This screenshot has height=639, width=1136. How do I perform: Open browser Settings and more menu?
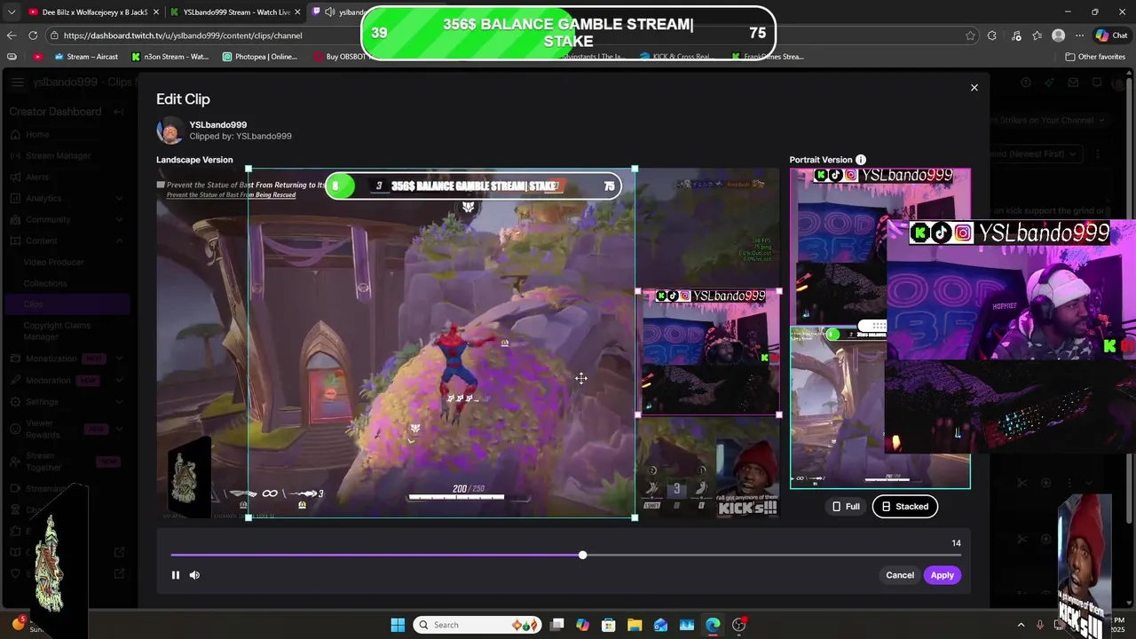coord(1079,35)
